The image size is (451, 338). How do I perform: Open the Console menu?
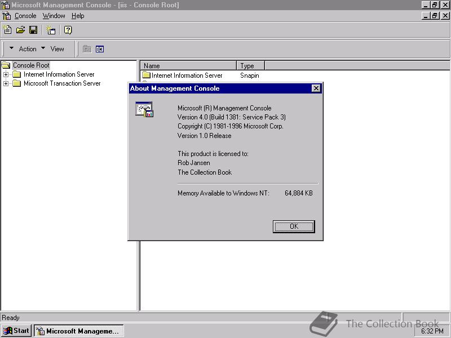tap(25, 16)
